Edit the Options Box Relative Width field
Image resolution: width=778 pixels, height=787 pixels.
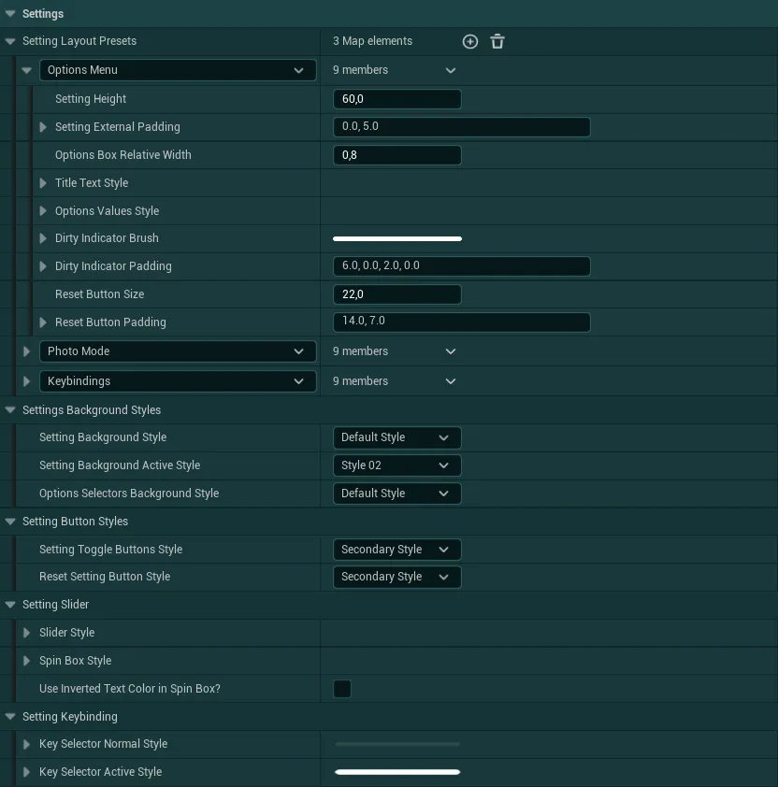(396, 155)
